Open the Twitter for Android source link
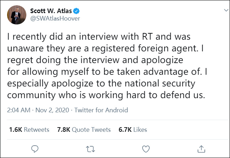The image size is (230, 158). point(101,110)
